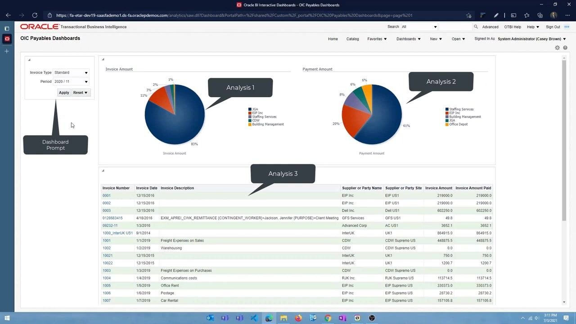This screenshot has width=576, height=324.
Task: Click the pen annotate icon in browser toolbar
Action: click(x=496, y=15)
